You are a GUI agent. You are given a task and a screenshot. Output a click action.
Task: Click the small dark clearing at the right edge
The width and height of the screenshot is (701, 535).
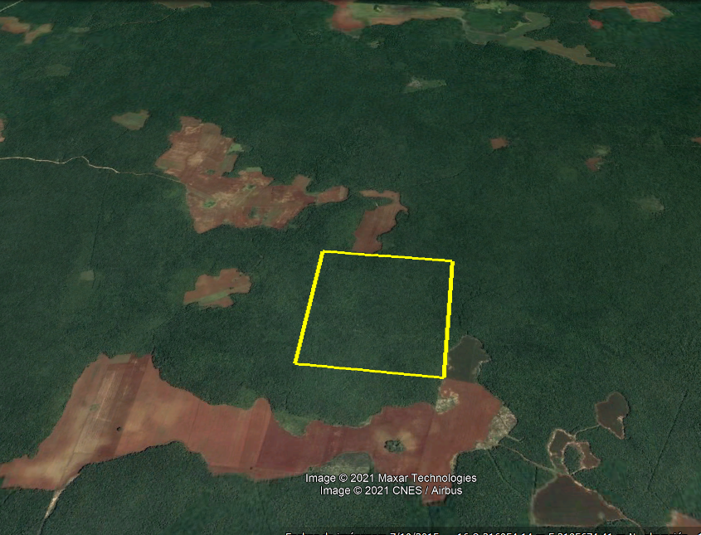coord(612,413)
